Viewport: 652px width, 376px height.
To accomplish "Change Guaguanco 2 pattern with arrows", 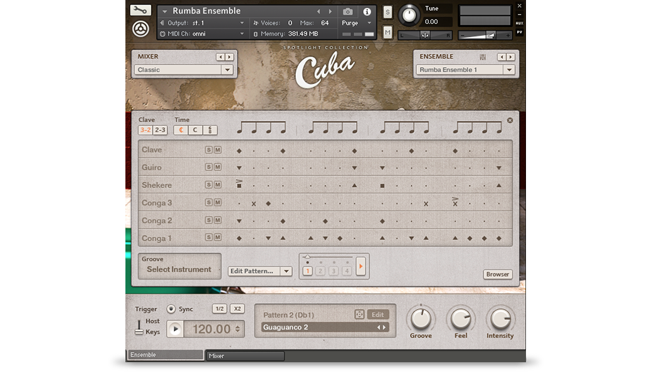I will tap(381, 327).
